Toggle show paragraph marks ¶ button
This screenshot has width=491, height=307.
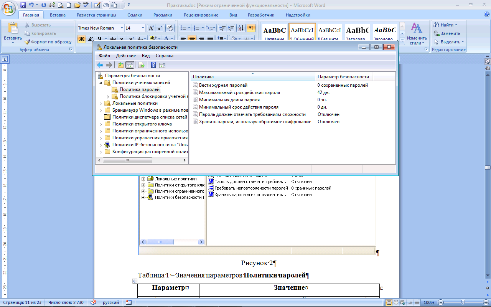(251, 28)
